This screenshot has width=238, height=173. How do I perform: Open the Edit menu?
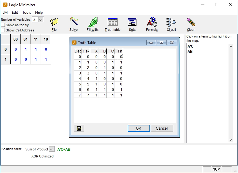tap(15, 13)
